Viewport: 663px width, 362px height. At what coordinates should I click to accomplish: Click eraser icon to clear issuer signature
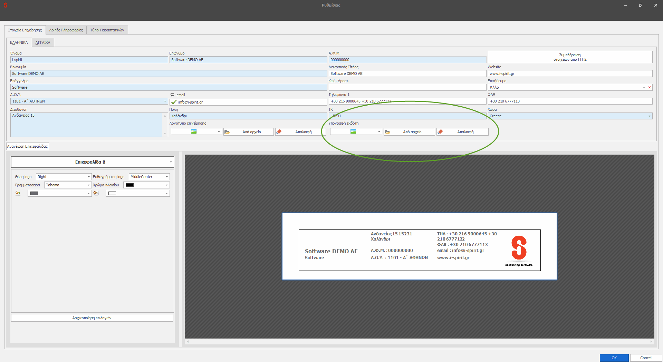coord(440,132)
